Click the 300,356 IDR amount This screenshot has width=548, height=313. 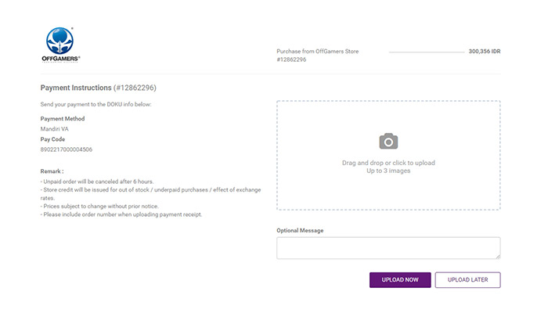[485, 52]
